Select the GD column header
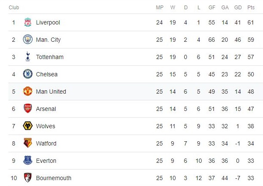This screenshot has height=186, width=263. 238,8
